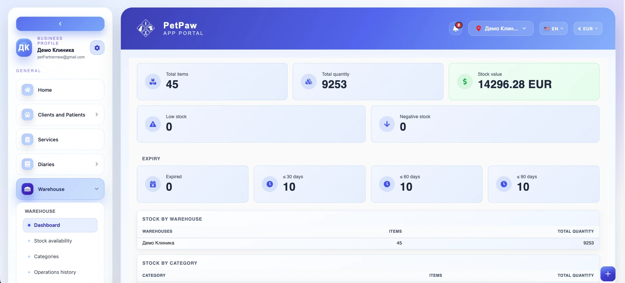Image resolution: width=625 pixels, height=283 pixels.
Task: Click the Diaries book icon
Action: (28, 164)
